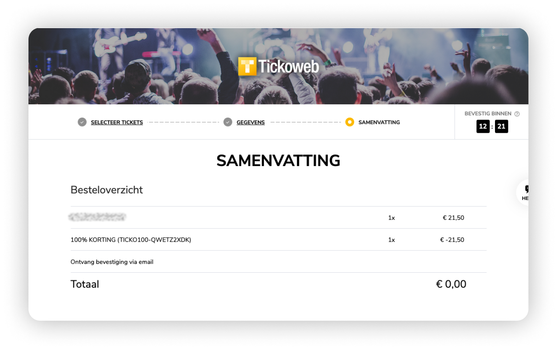Click the checkmark icon beside Gegevens

[228, 122]
